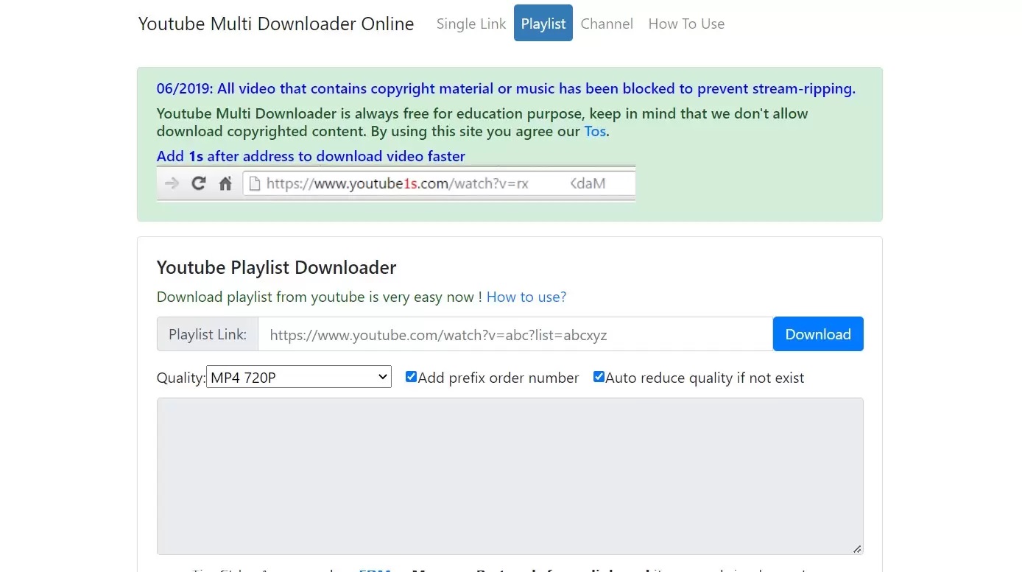Click the youtube1s address bar example image
1022x572 pixels.
tap(396, 183)
